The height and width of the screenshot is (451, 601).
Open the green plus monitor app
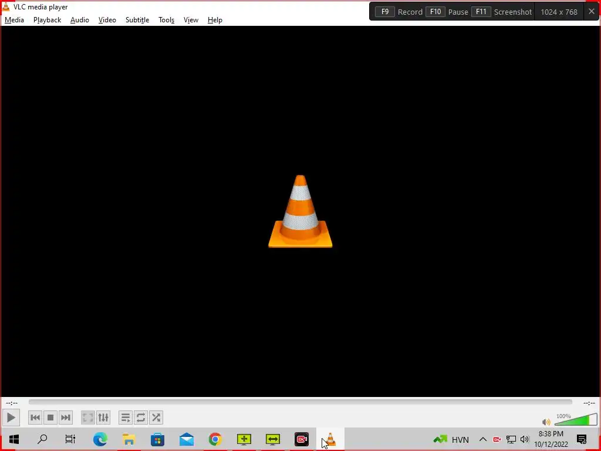tap(244, 439)
